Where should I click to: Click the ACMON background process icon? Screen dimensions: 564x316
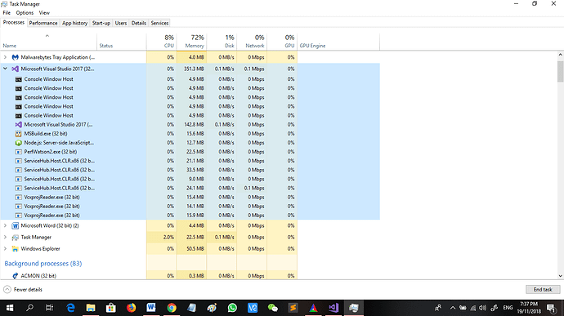(x=15, y=276)
